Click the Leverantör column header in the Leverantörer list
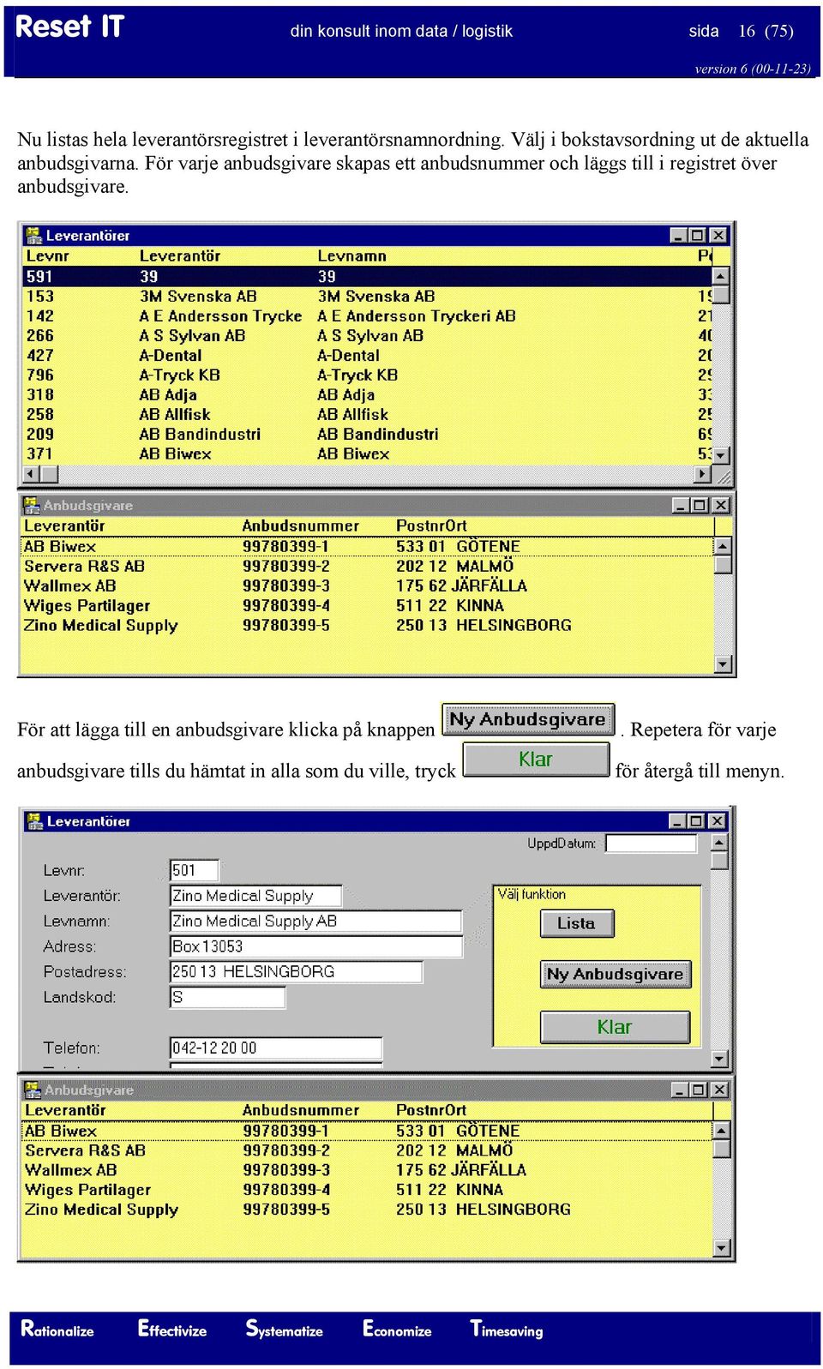823x1369 pixels. 180,255
